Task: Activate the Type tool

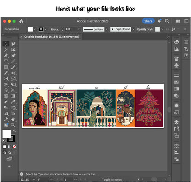Action: 6,61
